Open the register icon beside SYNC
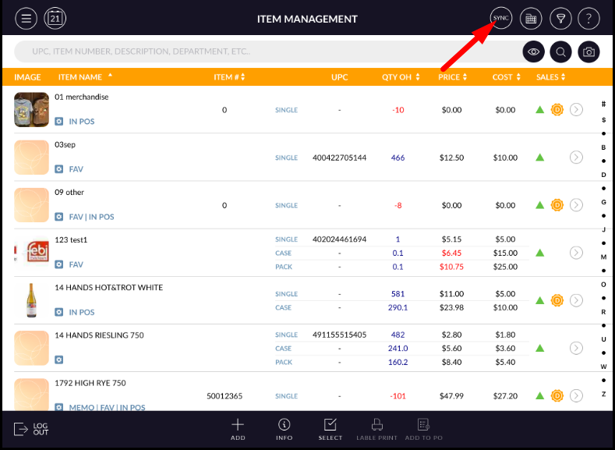 click(x=531, y=18)
